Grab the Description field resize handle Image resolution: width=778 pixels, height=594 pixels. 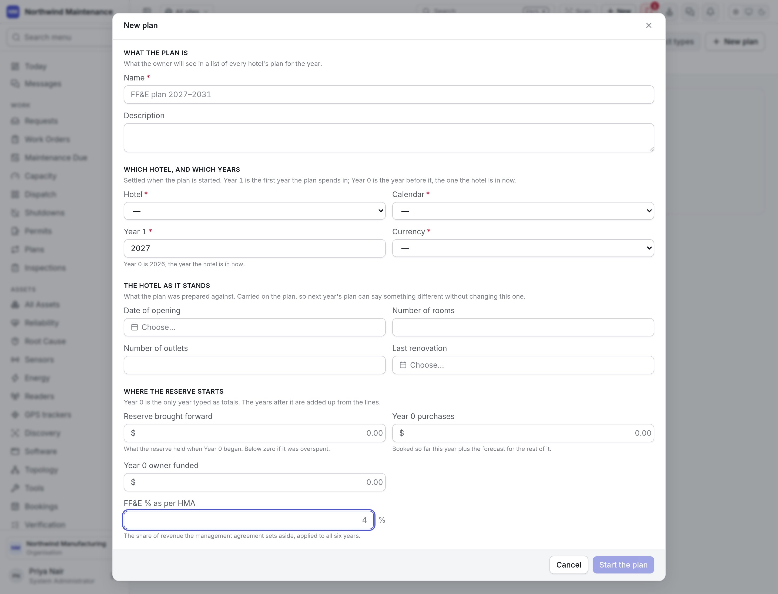pos(651,149)
